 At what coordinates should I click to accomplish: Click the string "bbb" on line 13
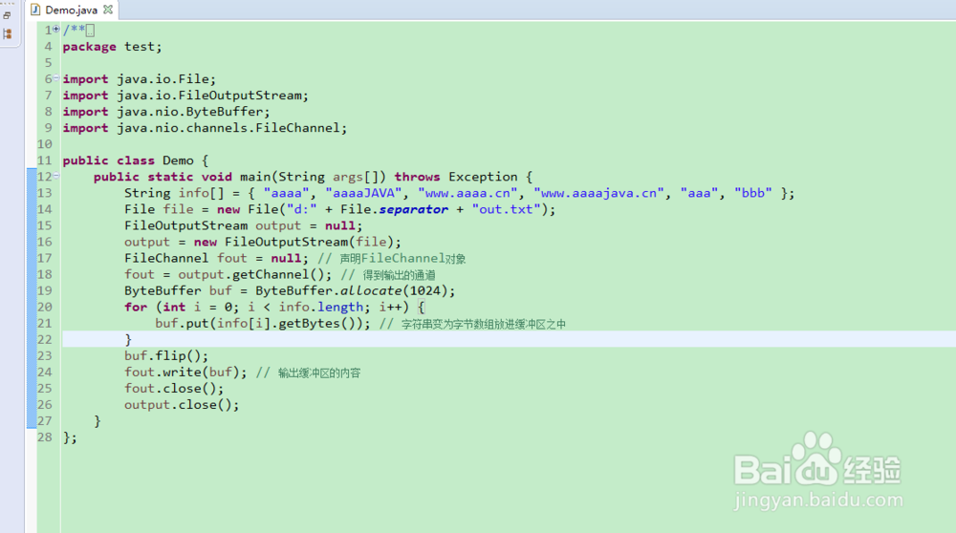coord(753,193)
